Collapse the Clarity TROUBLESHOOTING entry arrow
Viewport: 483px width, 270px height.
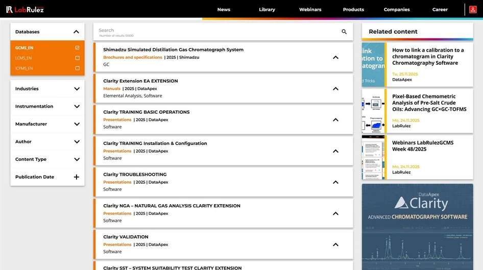(x=335, y=182)
